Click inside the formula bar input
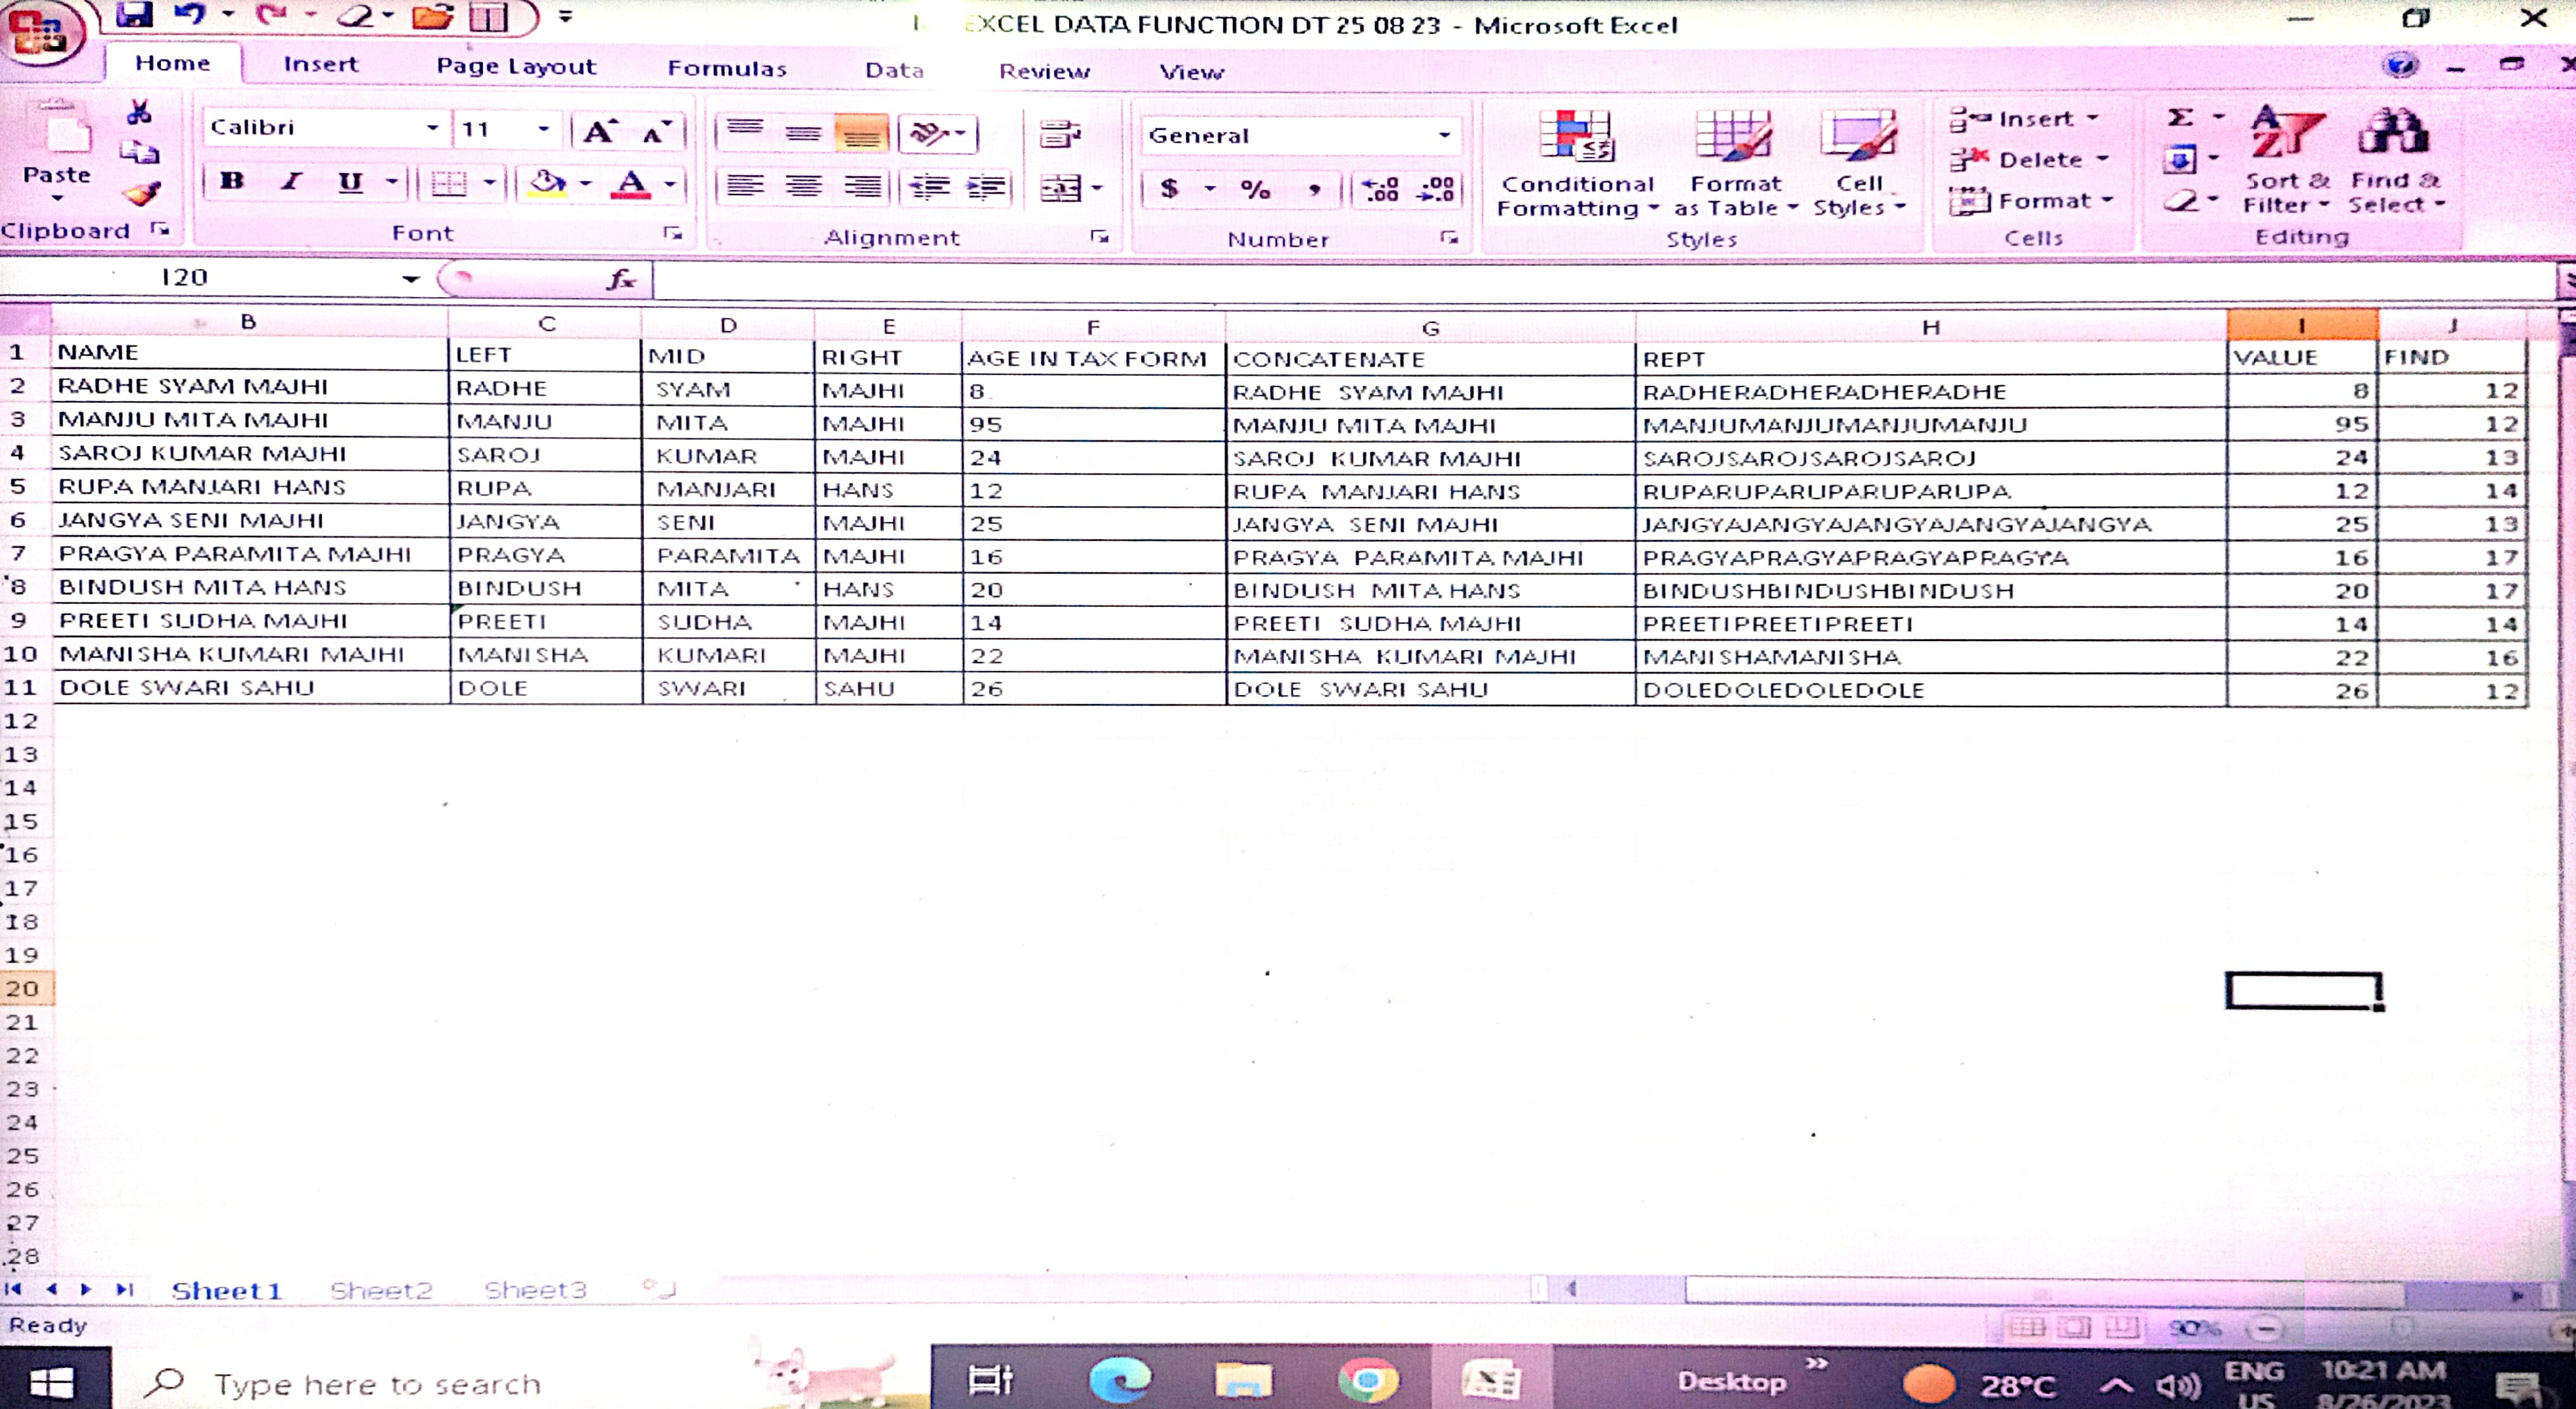Image resolution: width=2576 pixels, height=1409 pixels. click(1400, 281)
